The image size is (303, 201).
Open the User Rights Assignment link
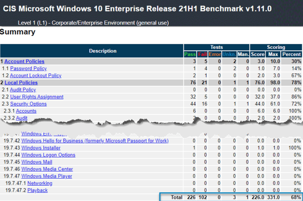click(37, 97)
